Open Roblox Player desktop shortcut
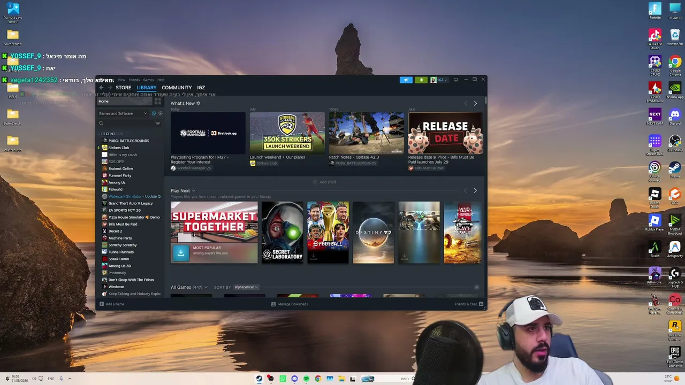This screenshot has width=685, height=385. [x=655, y=222]
